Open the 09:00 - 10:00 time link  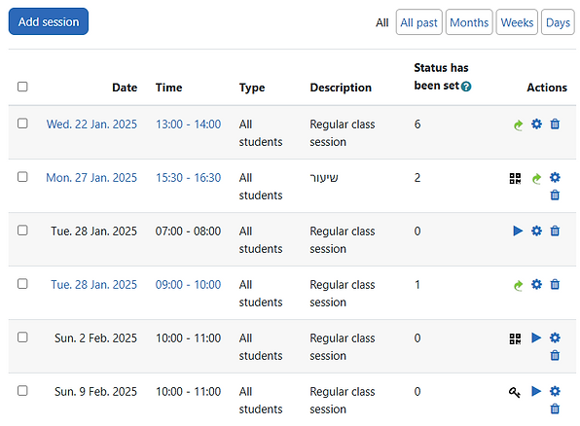click(188, 285)
